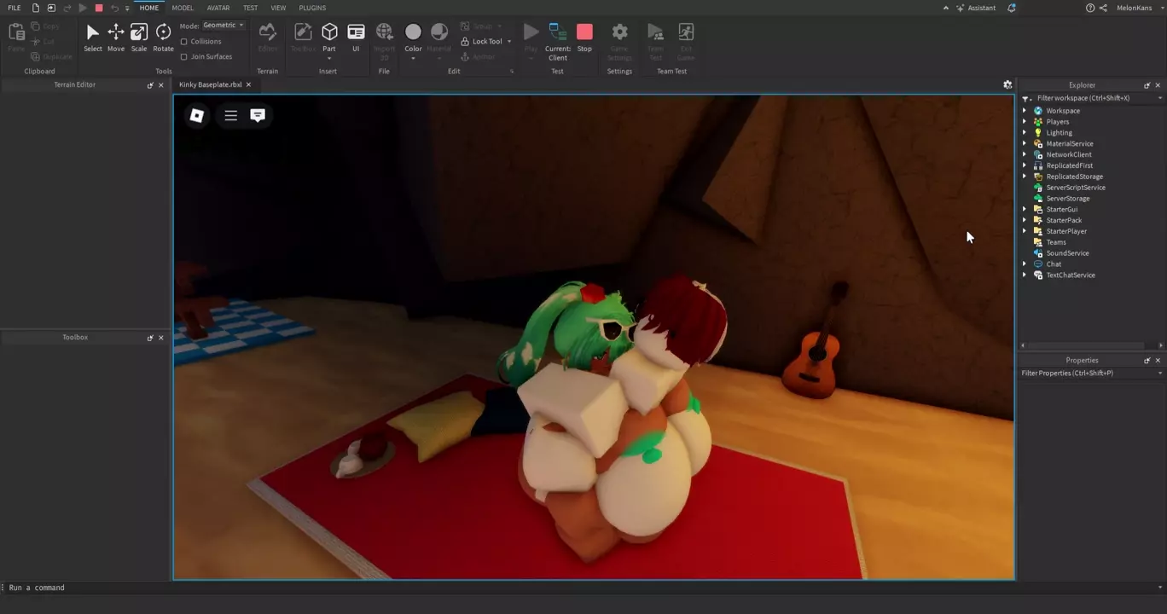Choose the Rotate tool
Viewport: 1167px width, 614px height.
pyautogui.click(x=163, y=37)
